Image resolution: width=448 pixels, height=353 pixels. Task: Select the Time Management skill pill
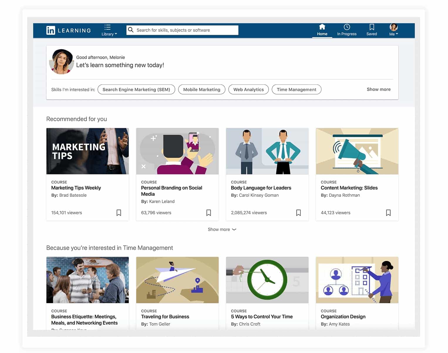click(x=296, y=89)
